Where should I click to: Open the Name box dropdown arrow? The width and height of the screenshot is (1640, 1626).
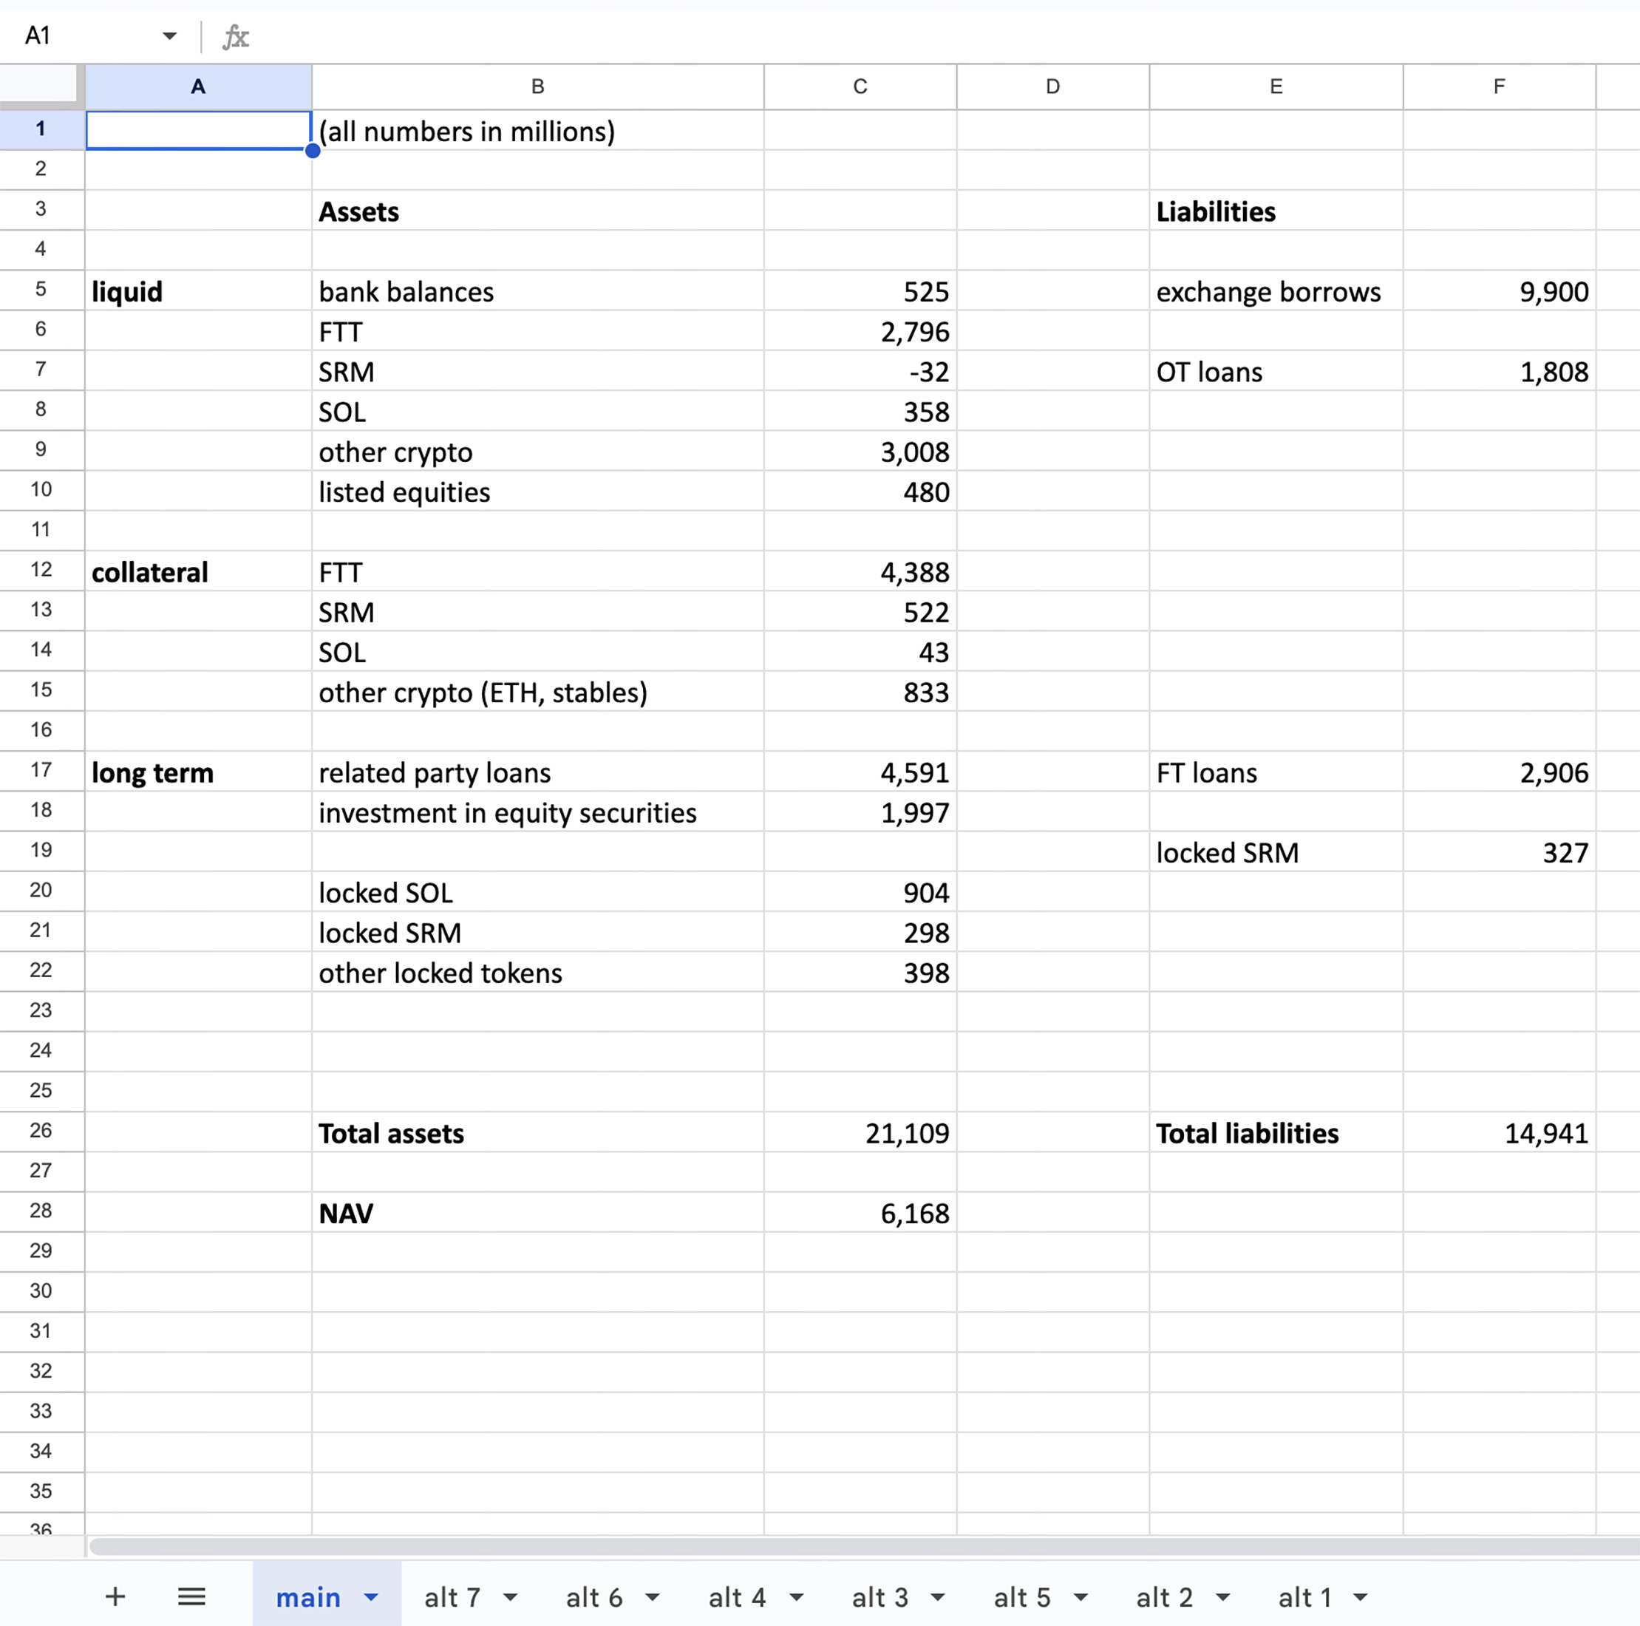[x=169, y=35]
